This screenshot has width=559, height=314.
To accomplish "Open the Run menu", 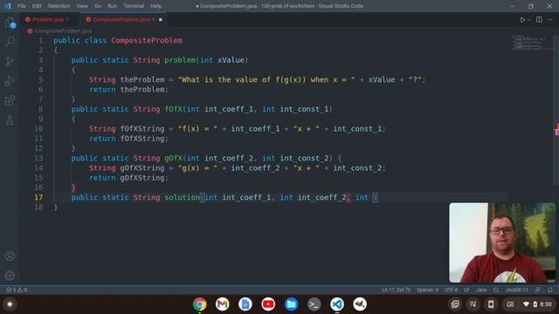I will pos(113,6).
